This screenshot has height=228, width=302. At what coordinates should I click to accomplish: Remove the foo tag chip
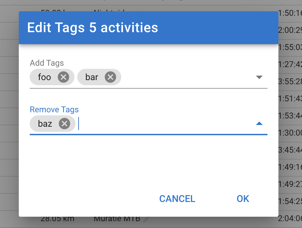click(63, 77)
